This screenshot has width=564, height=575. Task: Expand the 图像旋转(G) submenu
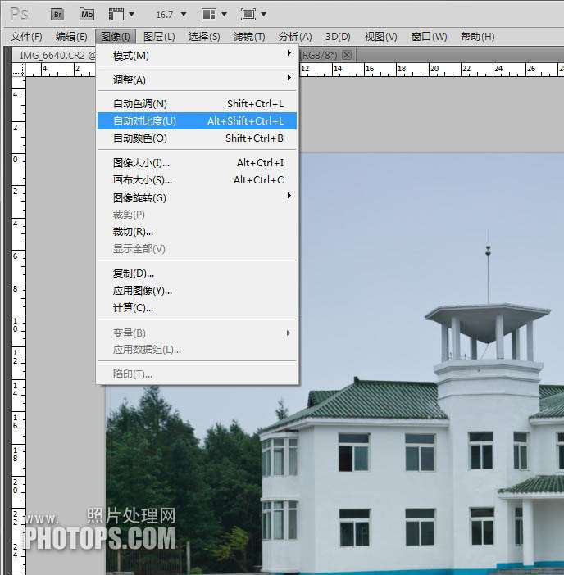coord(197,198)
